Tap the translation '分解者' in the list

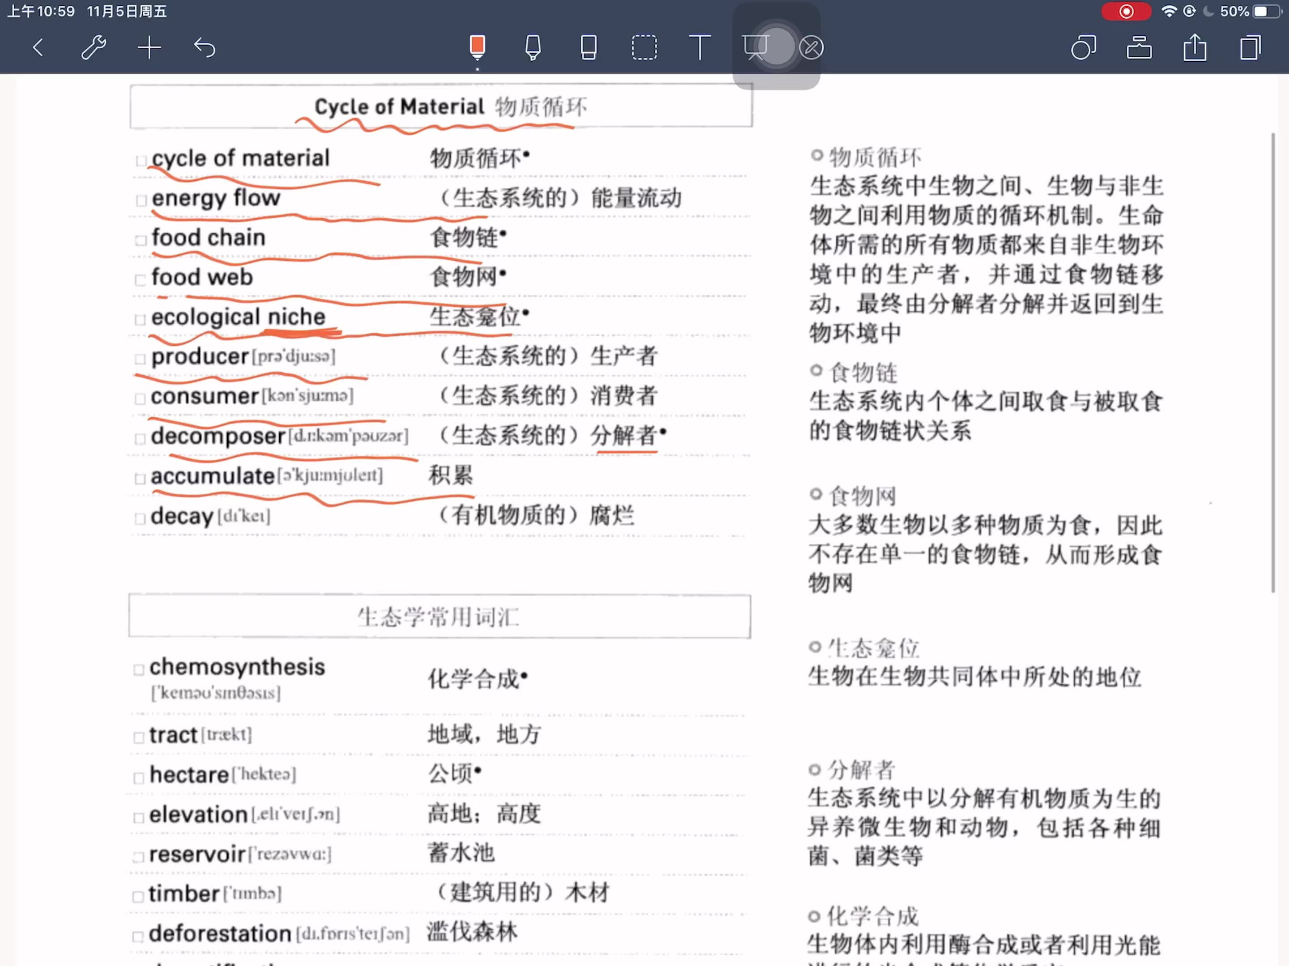click(x=624, y=435)
